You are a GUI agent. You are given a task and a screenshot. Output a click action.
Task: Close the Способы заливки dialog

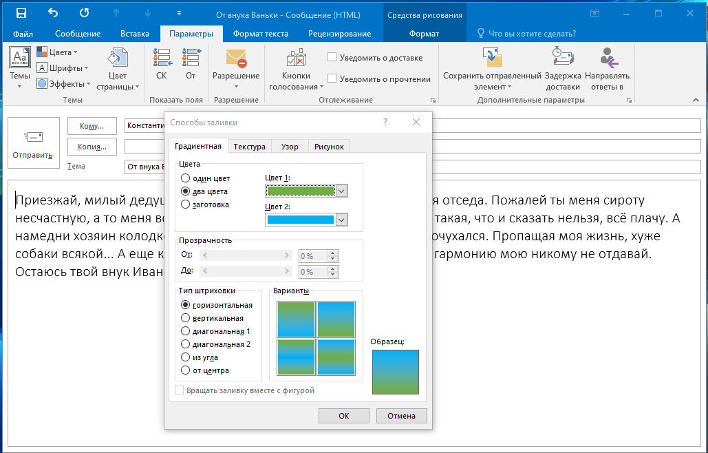click(416, 122)
